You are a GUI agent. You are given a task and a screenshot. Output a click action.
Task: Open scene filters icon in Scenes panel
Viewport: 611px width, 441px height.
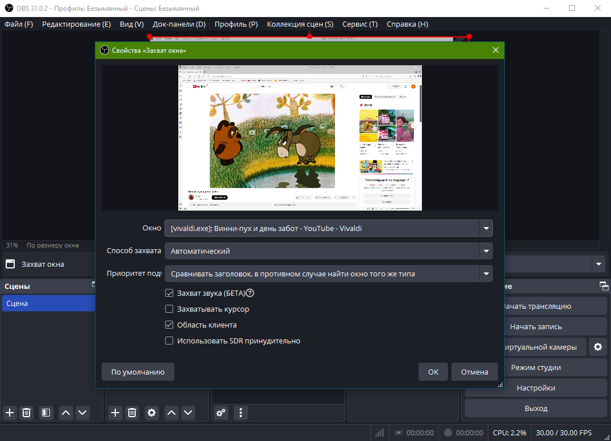coord(46,413)
